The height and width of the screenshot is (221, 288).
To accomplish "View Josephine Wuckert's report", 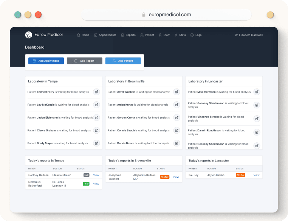I will pos(176,177).
